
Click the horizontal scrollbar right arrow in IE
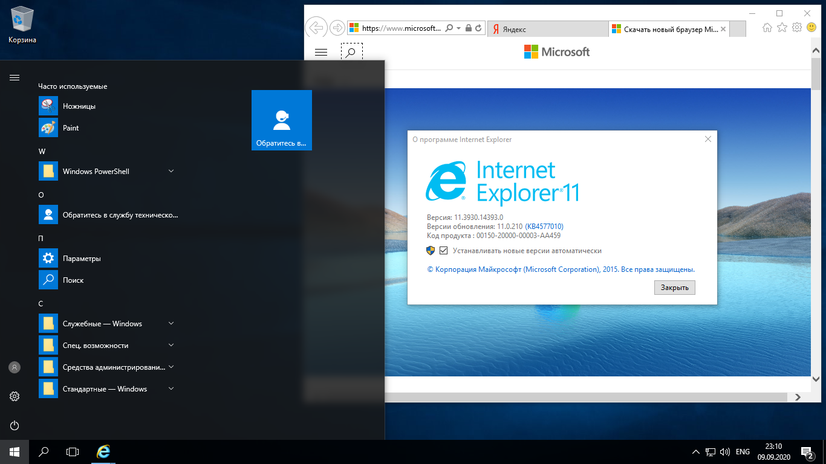click(x=798, y=397)
